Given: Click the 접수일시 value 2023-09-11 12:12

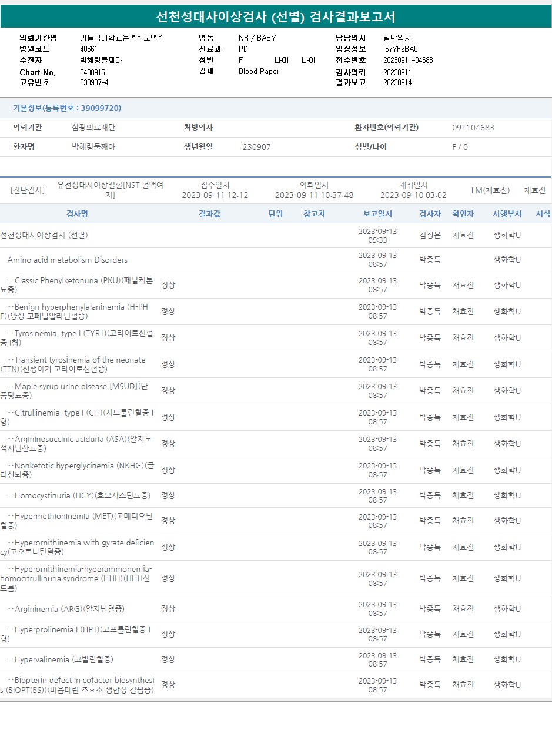Looking at the screenshot, I should tap(215, 195).
